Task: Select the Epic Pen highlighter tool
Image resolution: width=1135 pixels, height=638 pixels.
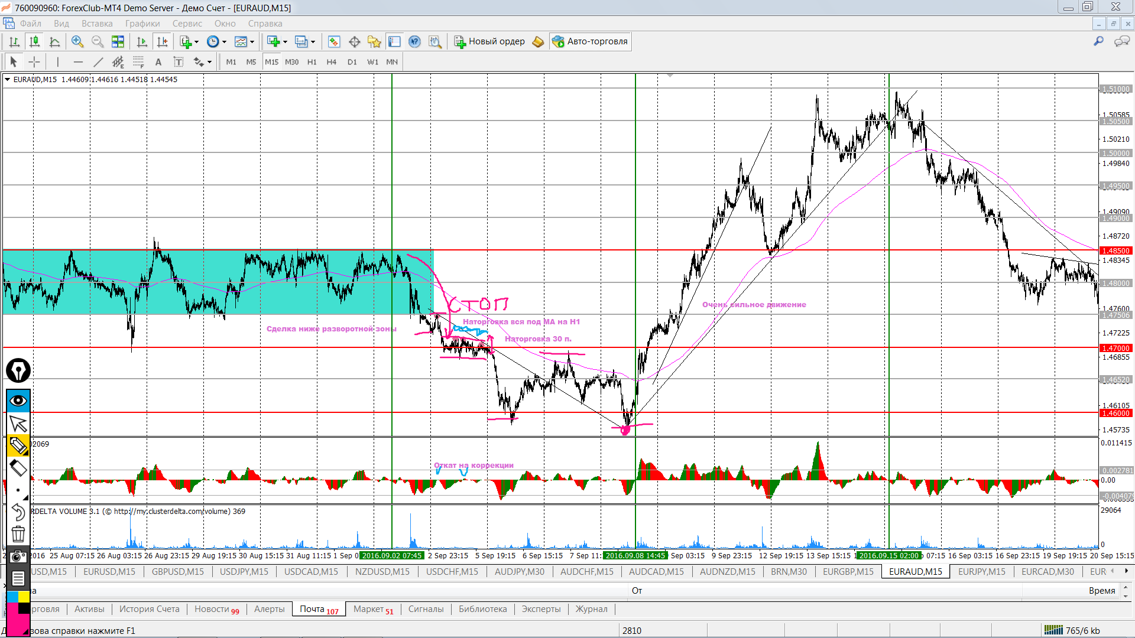Action: pos(18,446)
